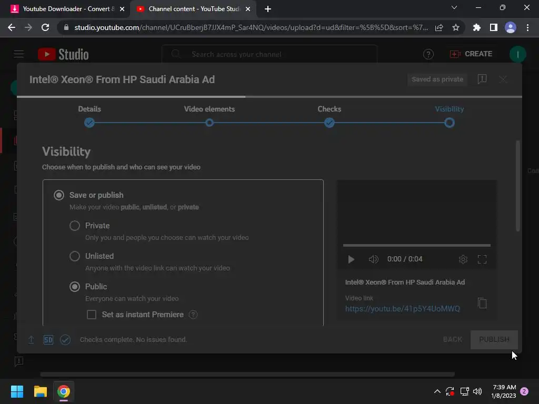Open File Explorer from taskbar
The width and height of the screenshot is (539, 404).
(40, 391)
